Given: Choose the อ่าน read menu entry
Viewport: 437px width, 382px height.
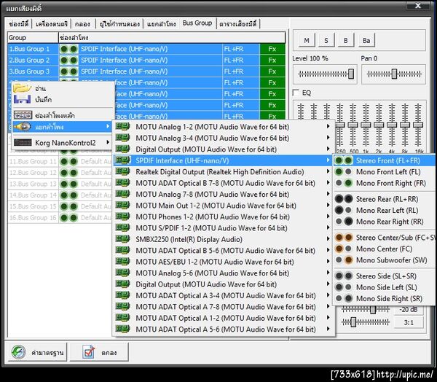Looking at the screenshot, I should click(x=63, y=88).
